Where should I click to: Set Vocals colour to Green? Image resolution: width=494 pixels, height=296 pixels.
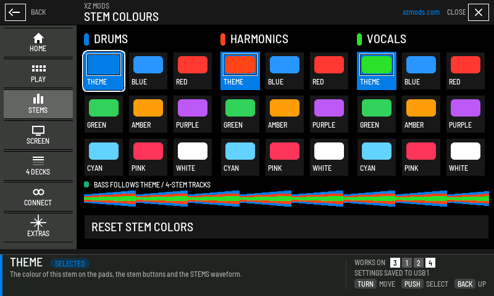[377, 114]
